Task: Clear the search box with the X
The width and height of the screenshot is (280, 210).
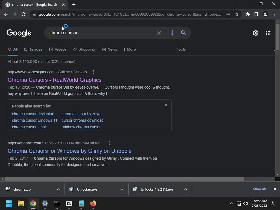Action: tap(159, 33)
